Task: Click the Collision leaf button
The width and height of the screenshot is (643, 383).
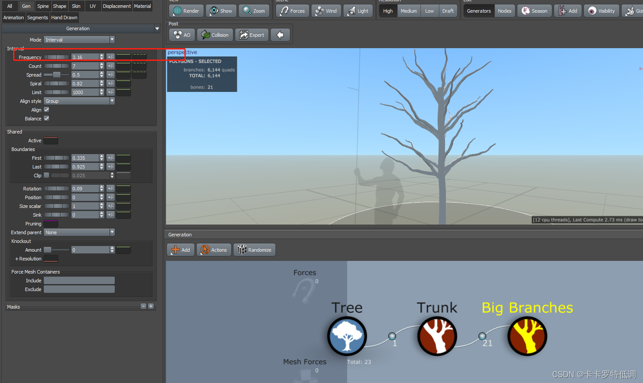Action: point(215,35)
